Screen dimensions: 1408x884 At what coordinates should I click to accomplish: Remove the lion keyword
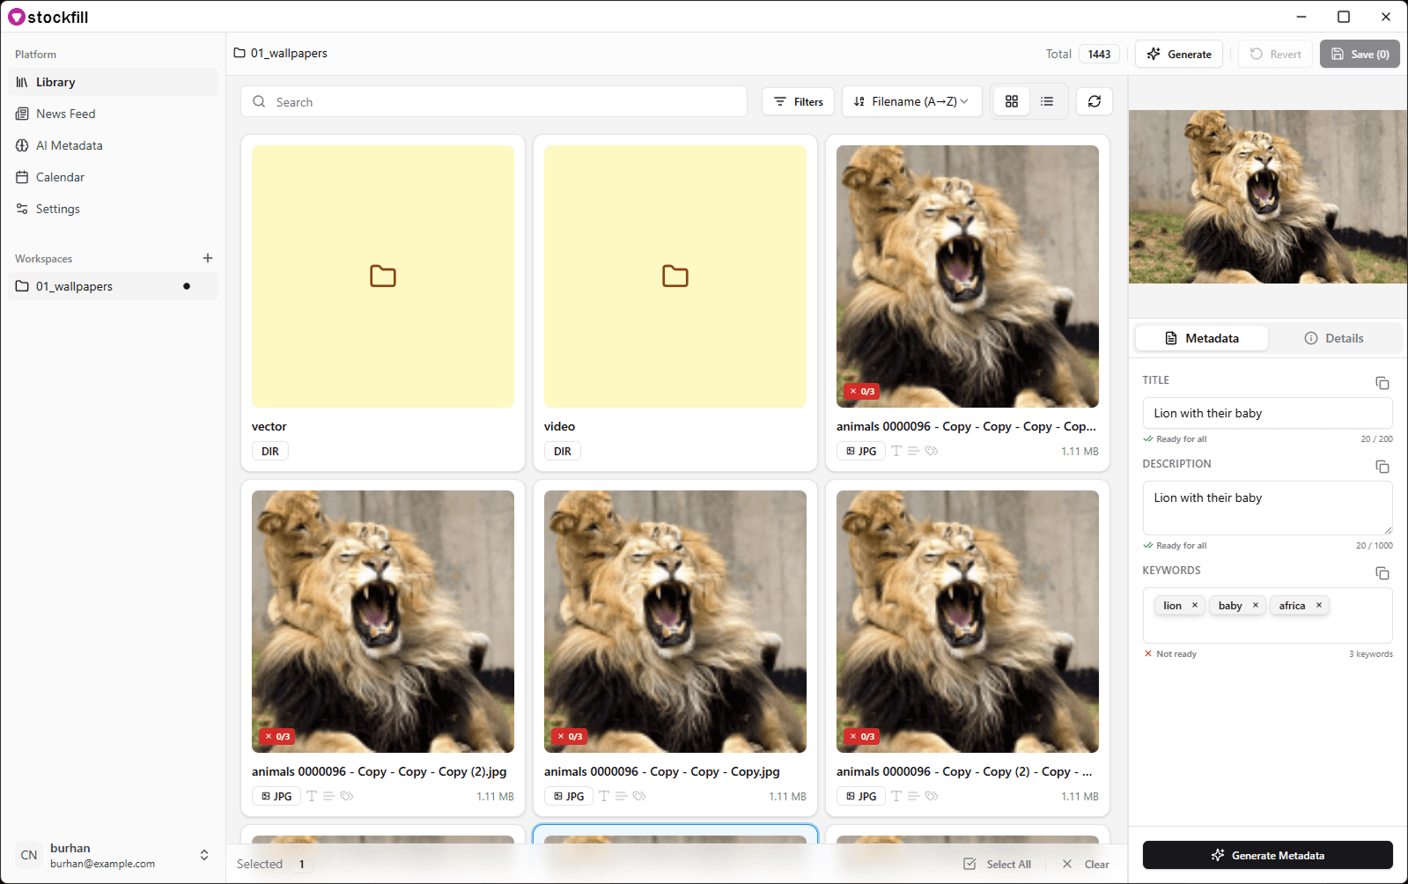tap(1195, 605)
